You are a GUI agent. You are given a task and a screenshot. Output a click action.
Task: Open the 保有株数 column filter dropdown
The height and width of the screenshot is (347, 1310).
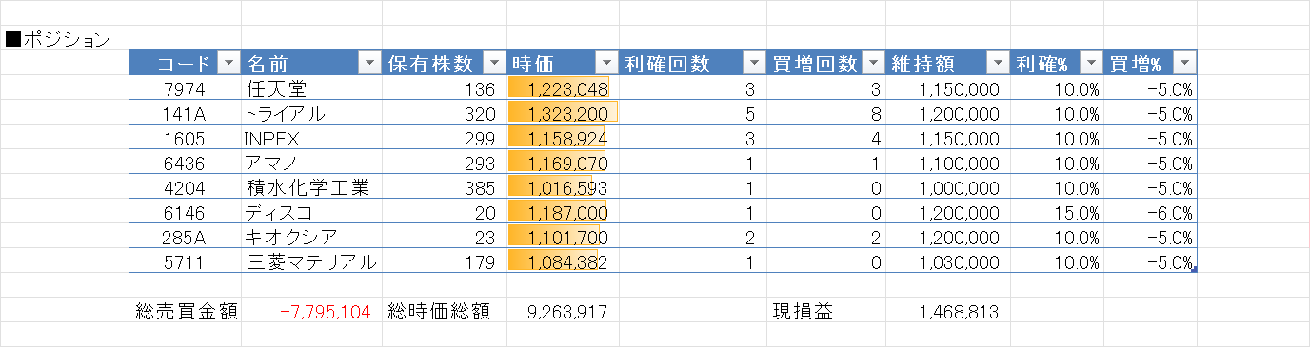pos(494,64)
